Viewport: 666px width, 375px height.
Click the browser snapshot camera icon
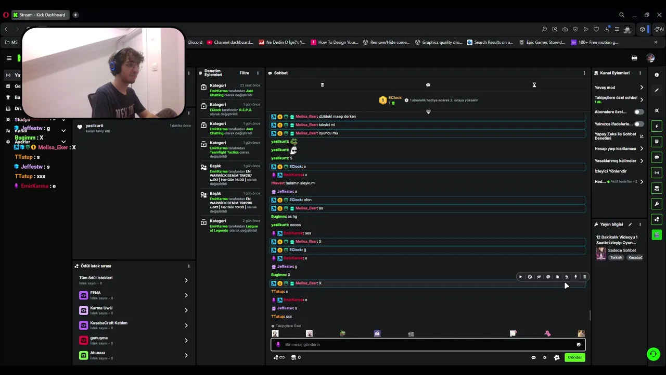(565, 29)
